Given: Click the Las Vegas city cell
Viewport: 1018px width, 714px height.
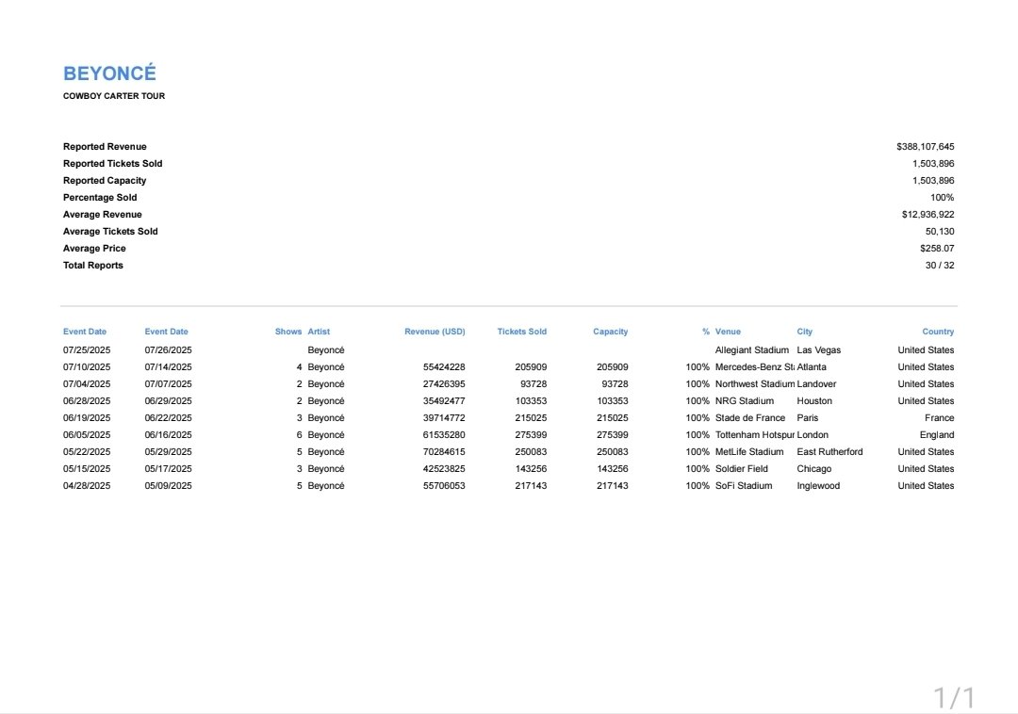Looking at the screenshot, I should 819,349.
